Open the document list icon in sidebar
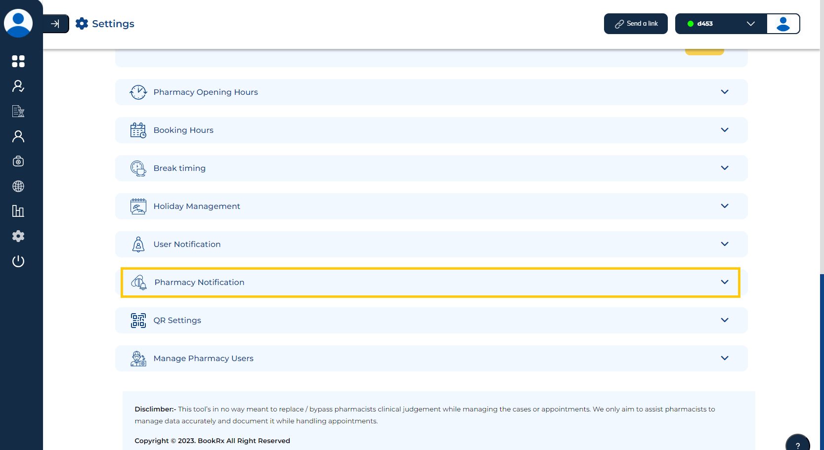Image resolution: width=824 pixels, height=450 pixels. 18,111
